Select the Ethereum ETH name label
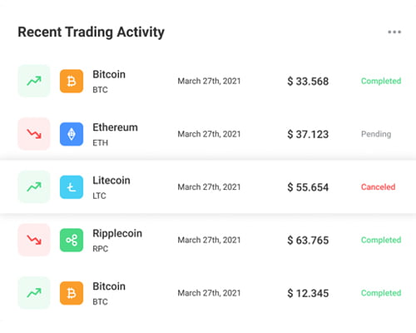 [115, 135]
